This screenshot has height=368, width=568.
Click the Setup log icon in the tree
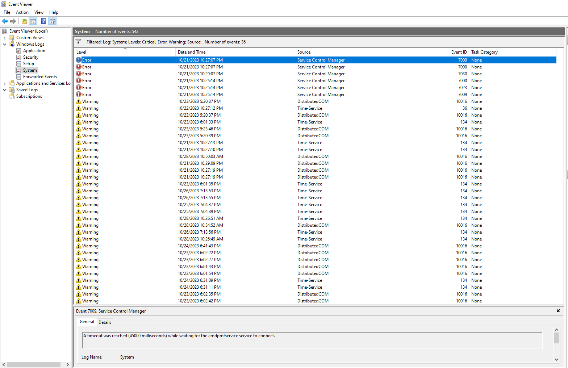pyautogui.click(x=18, y=64)
